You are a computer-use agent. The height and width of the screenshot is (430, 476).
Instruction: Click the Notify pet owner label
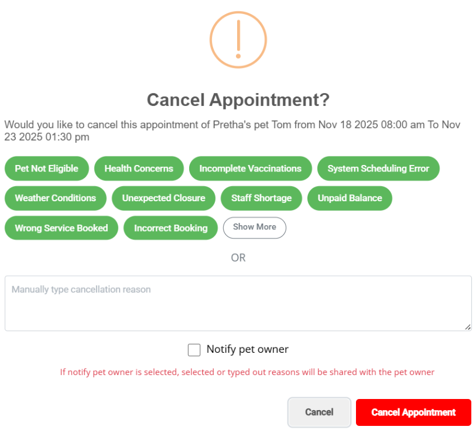click(247, 349)
